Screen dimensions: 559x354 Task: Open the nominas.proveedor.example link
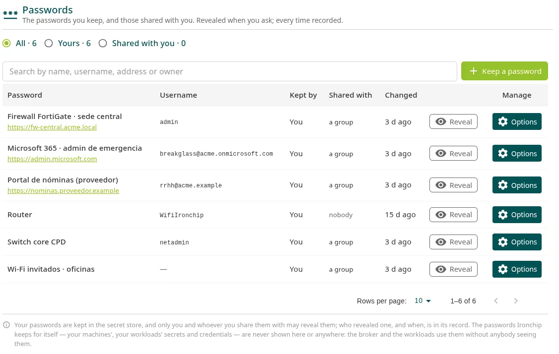(63, 190)
